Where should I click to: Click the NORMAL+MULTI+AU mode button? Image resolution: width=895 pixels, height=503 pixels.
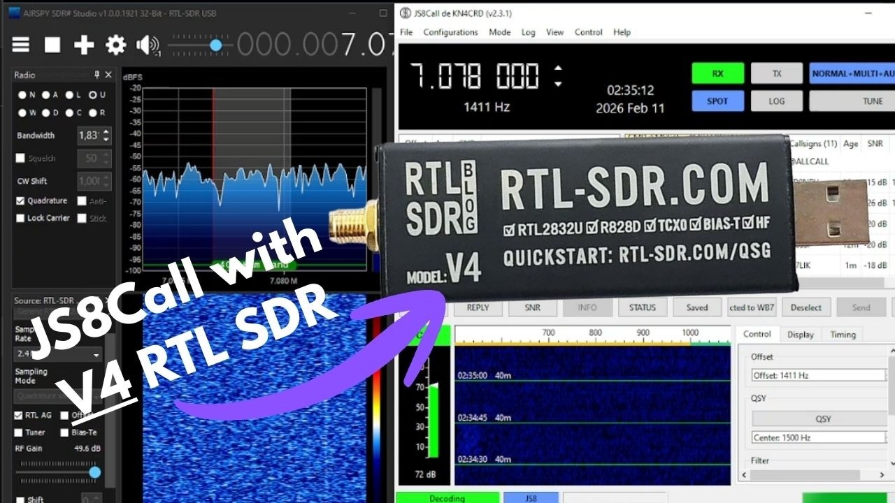click(x=852, y=73)
